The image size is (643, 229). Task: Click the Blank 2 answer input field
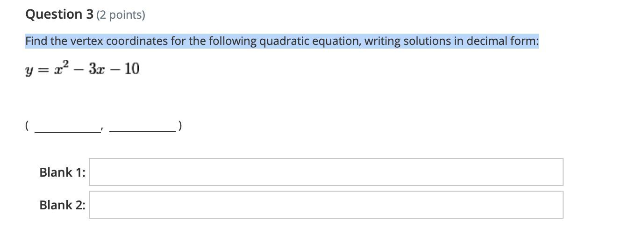[x=326, y=205]
